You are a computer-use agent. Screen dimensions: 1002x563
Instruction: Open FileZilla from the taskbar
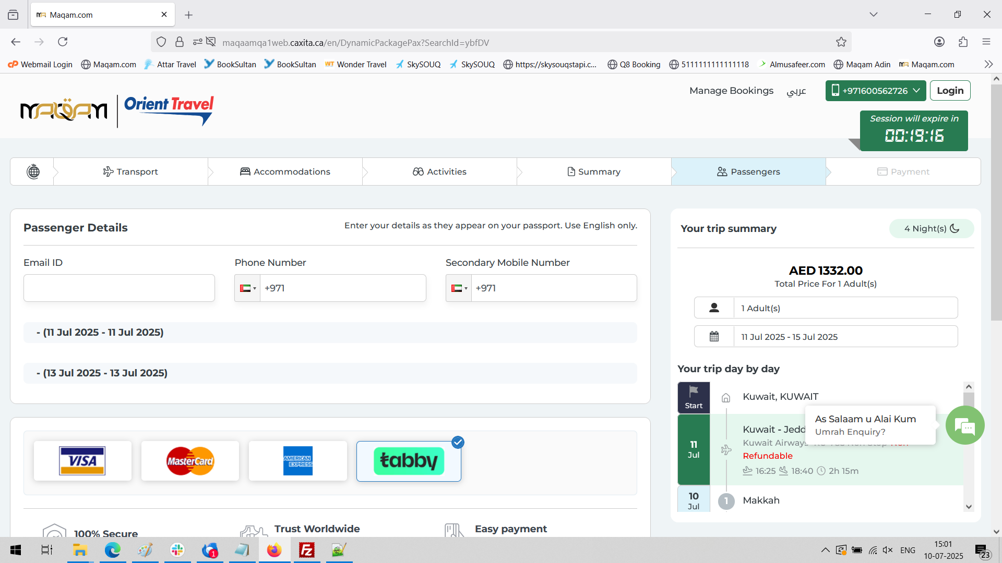point(306,550)
